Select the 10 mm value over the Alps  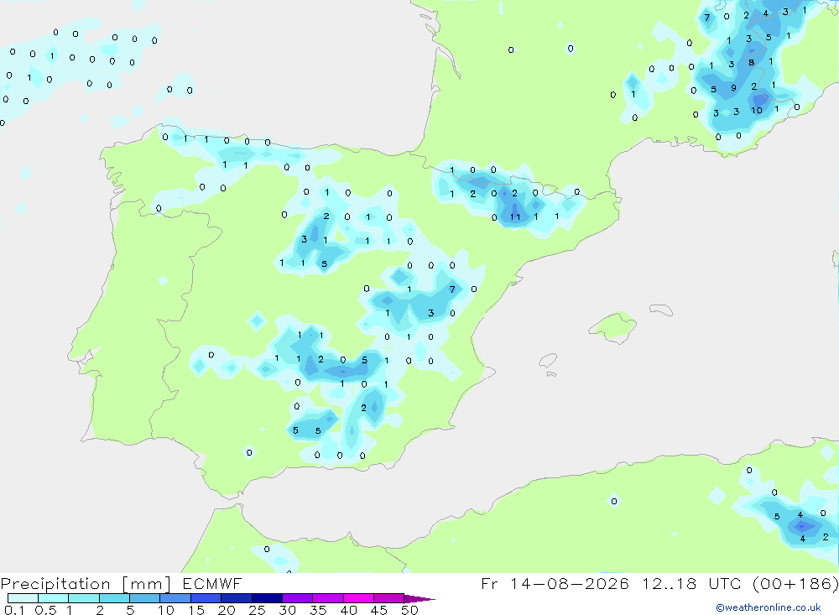pos(757,110)
